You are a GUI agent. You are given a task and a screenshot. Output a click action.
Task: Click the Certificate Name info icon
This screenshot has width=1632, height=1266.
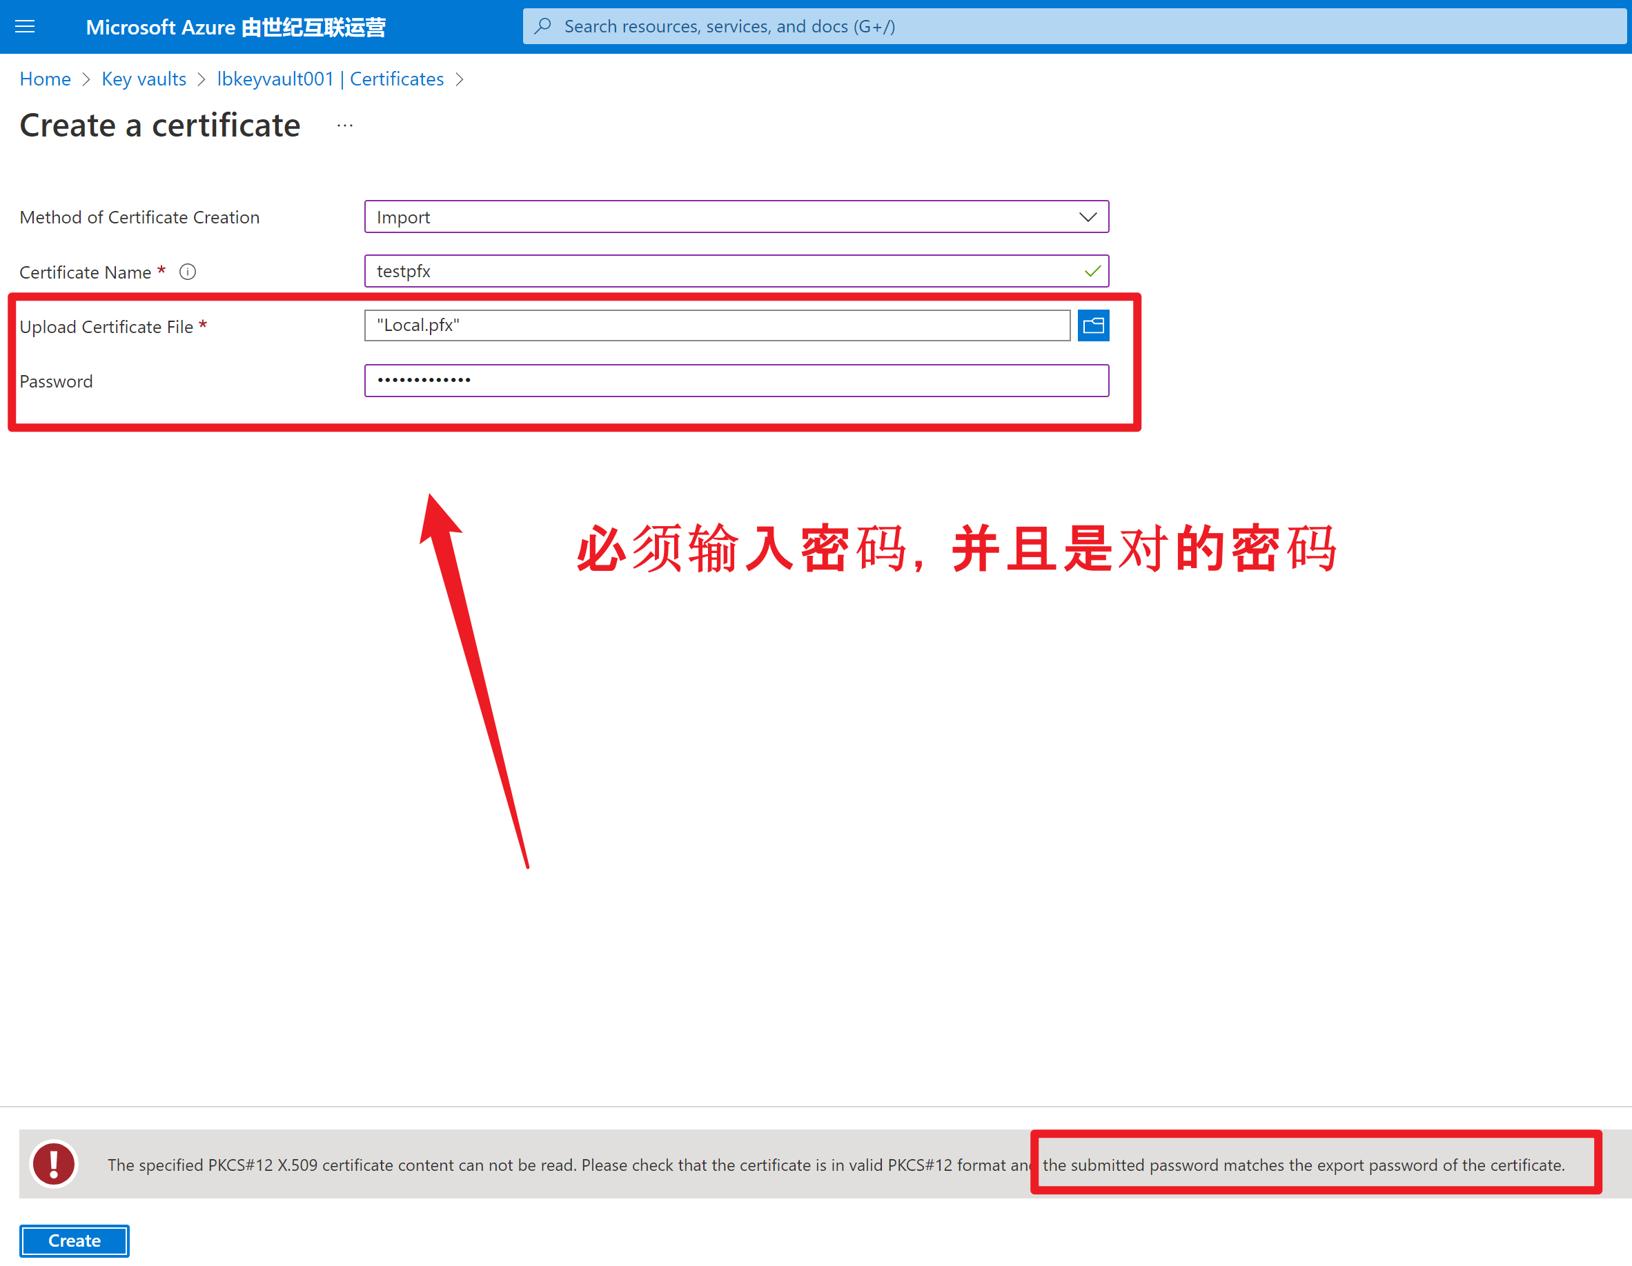tap(188, 272)
